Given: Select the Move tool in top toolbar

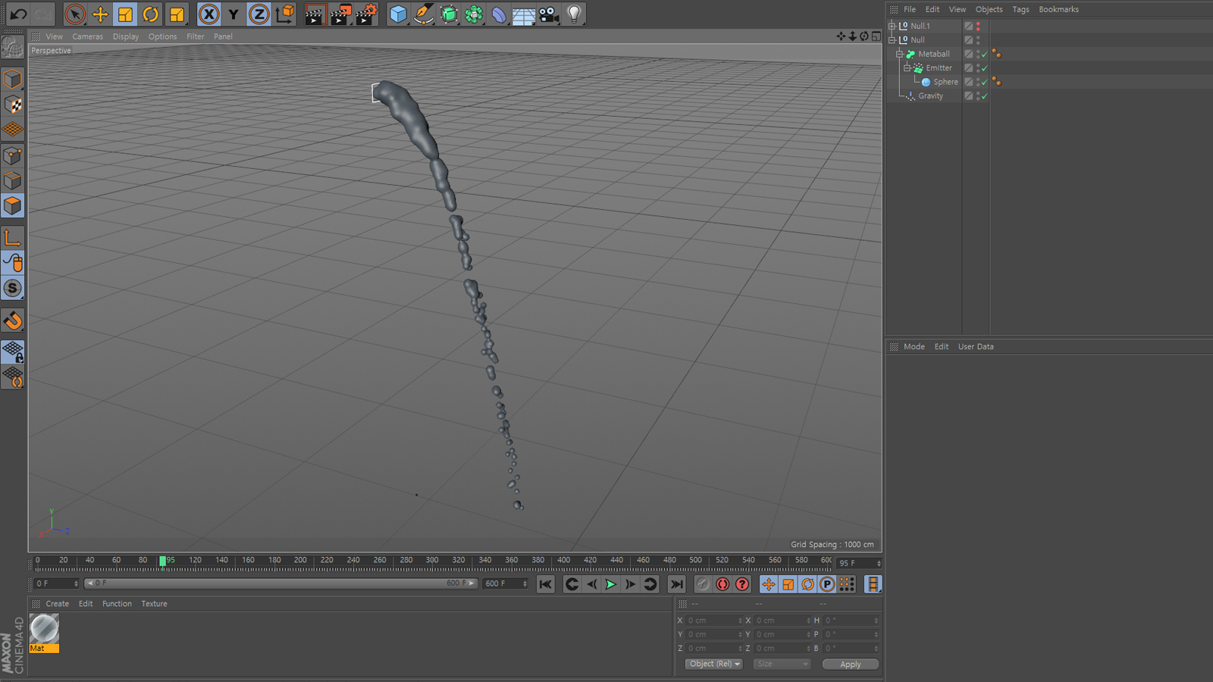Looking at the screenshot, I should click(100, 14).
